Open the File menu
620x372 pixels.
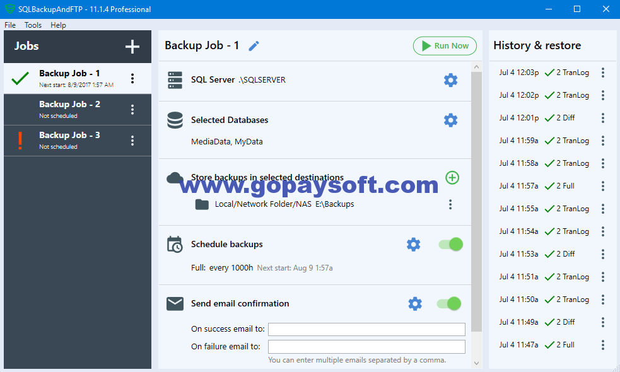10,25
